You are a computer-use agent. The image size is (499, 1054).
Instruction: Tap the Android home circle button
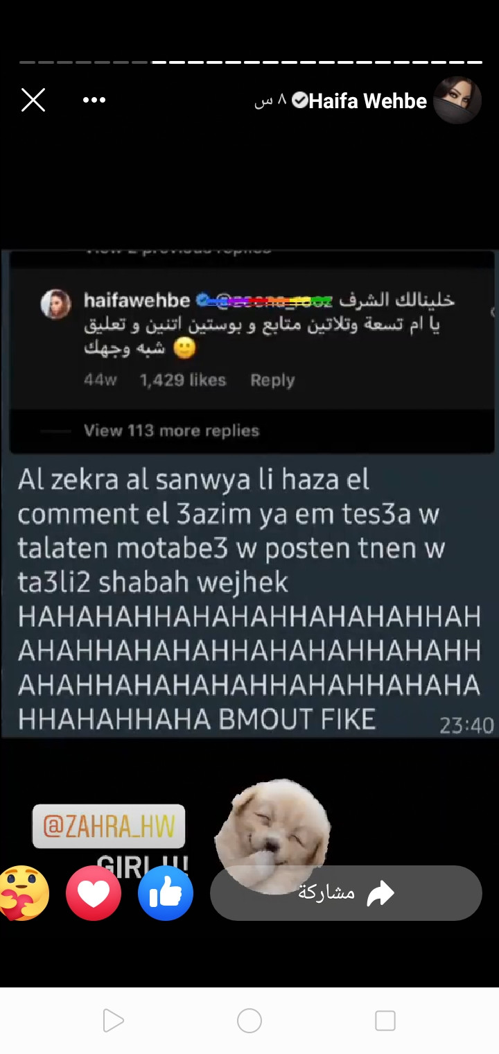tap(249, 1021)
